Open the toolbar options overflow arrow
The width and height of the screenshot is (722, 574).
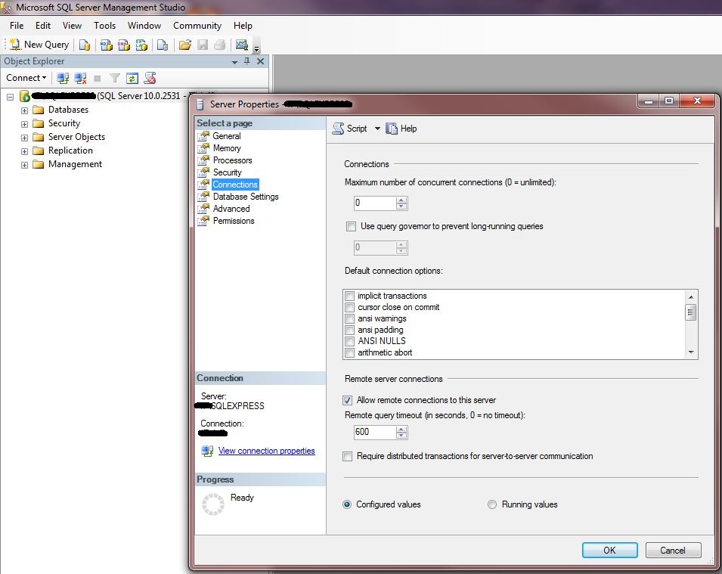pos(257,48)
